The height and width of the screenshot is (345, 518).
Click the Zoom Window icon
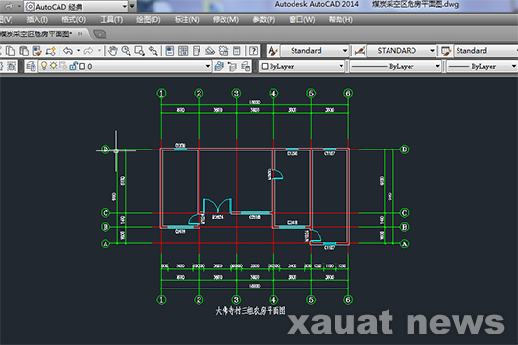(x=139, y=51)
